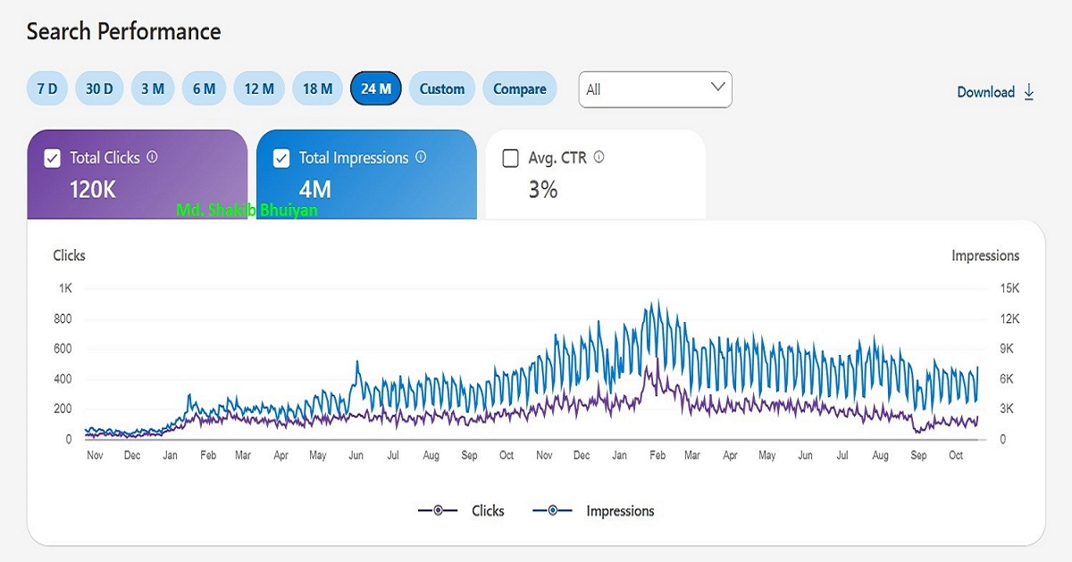Click the Compare button
This screenshot has width=1072, height=562.
[520, 88]
